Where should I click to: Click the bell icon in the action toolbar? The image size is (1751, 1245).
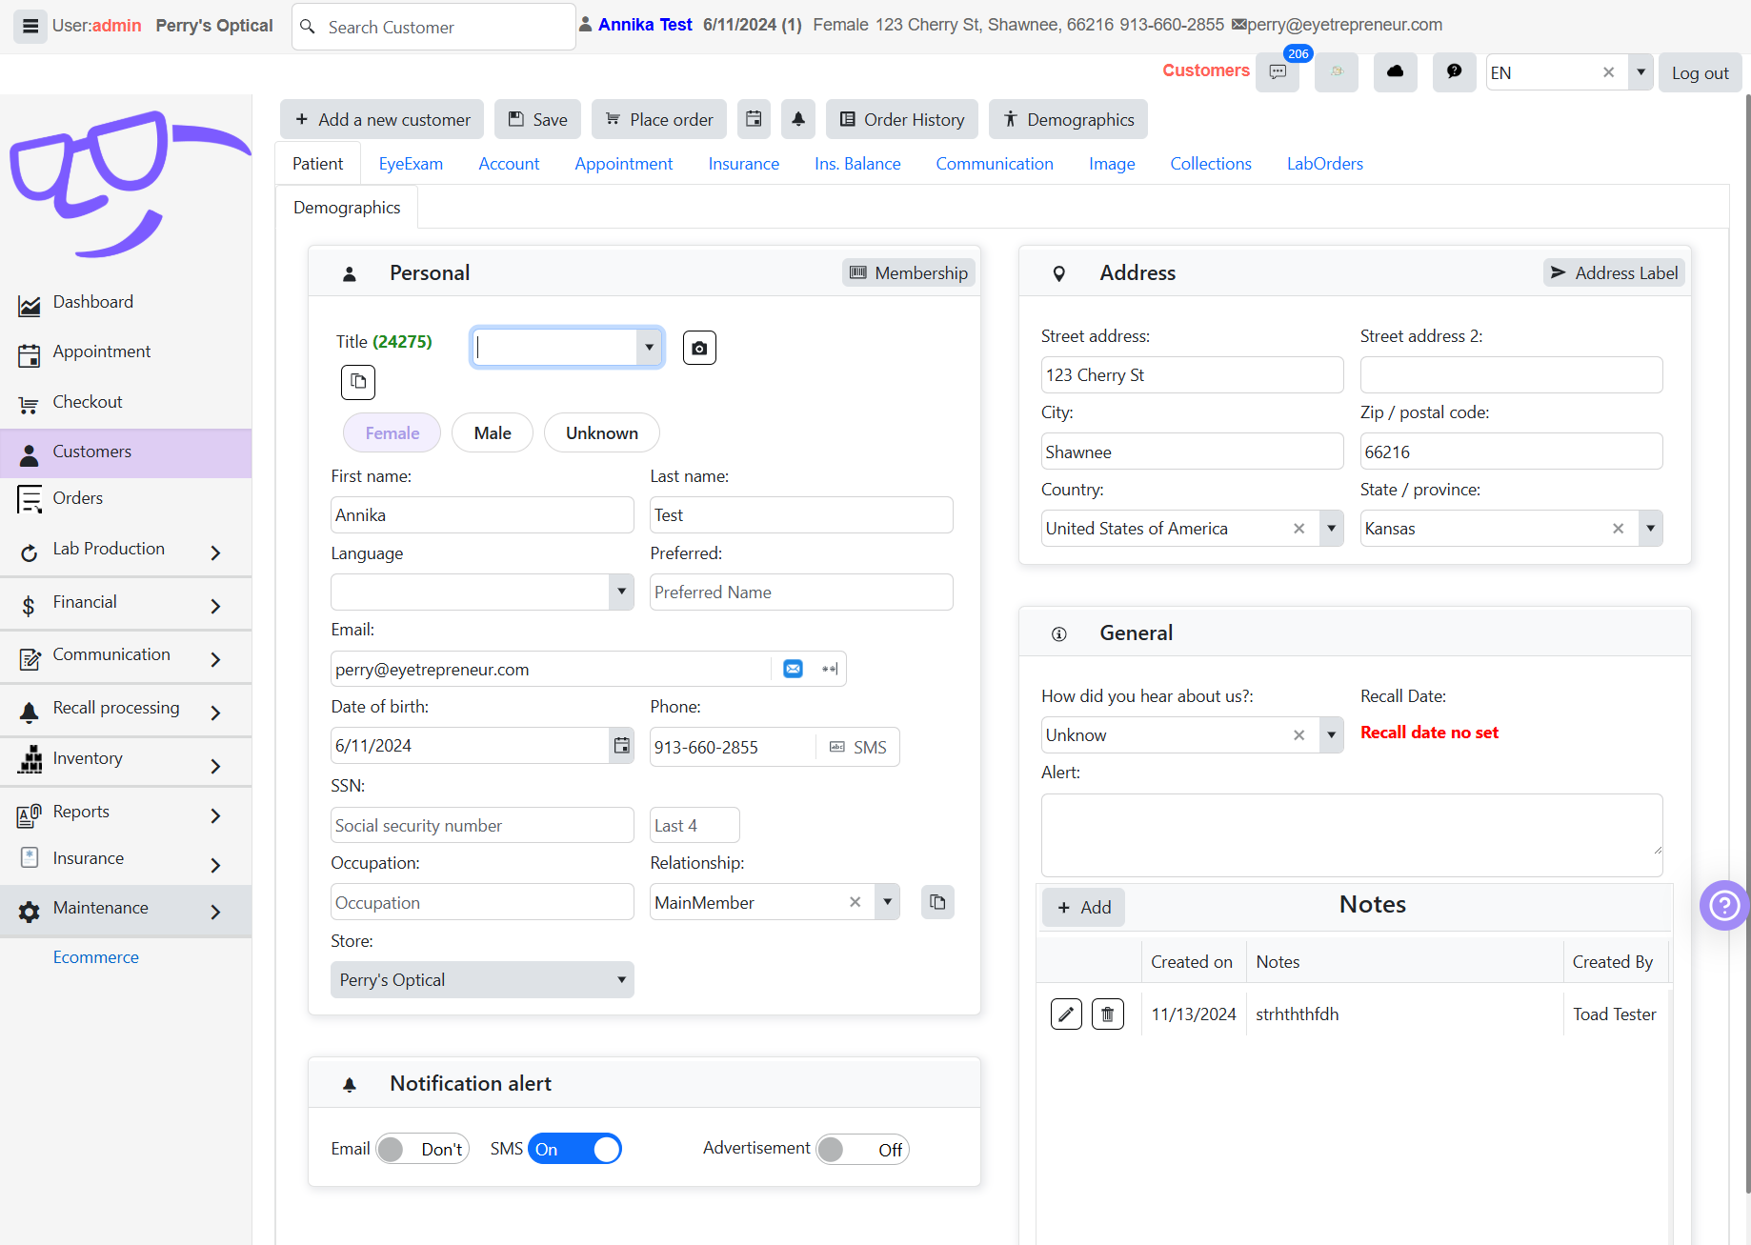(798, 119)
